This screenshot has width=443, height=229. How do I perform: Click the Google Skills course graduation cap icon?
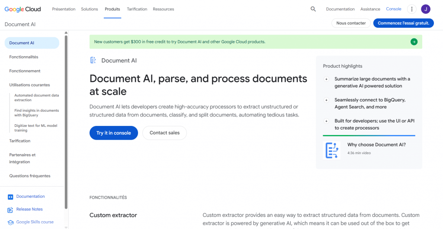pos(10,223)
